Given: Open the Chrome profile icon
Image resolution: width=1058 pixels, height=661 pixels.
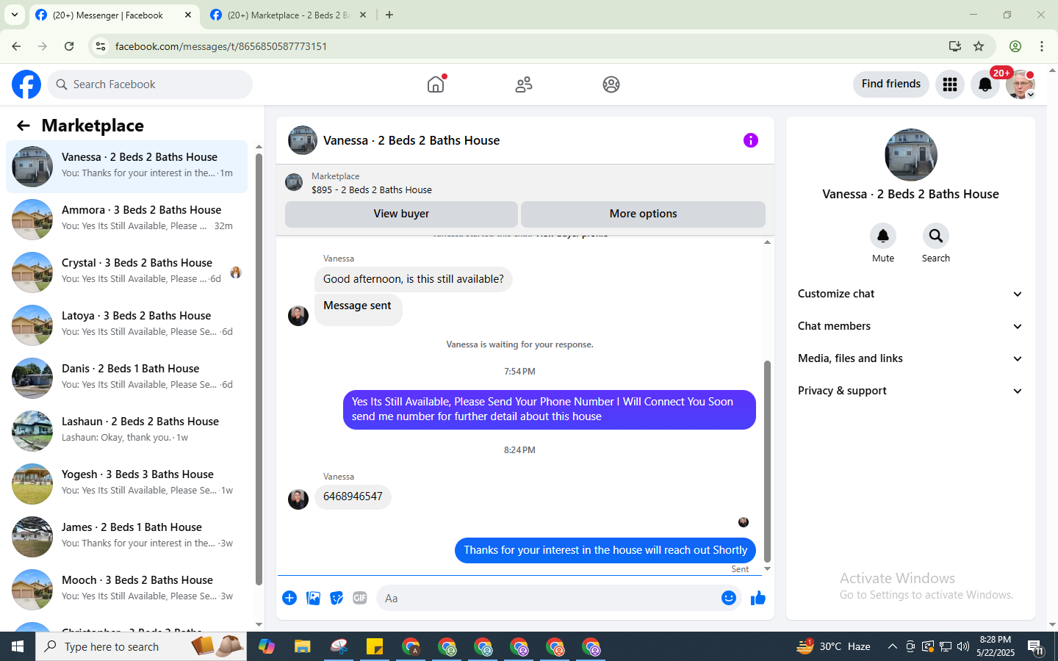Looking at the screenshot, I should coord(1015,46).
